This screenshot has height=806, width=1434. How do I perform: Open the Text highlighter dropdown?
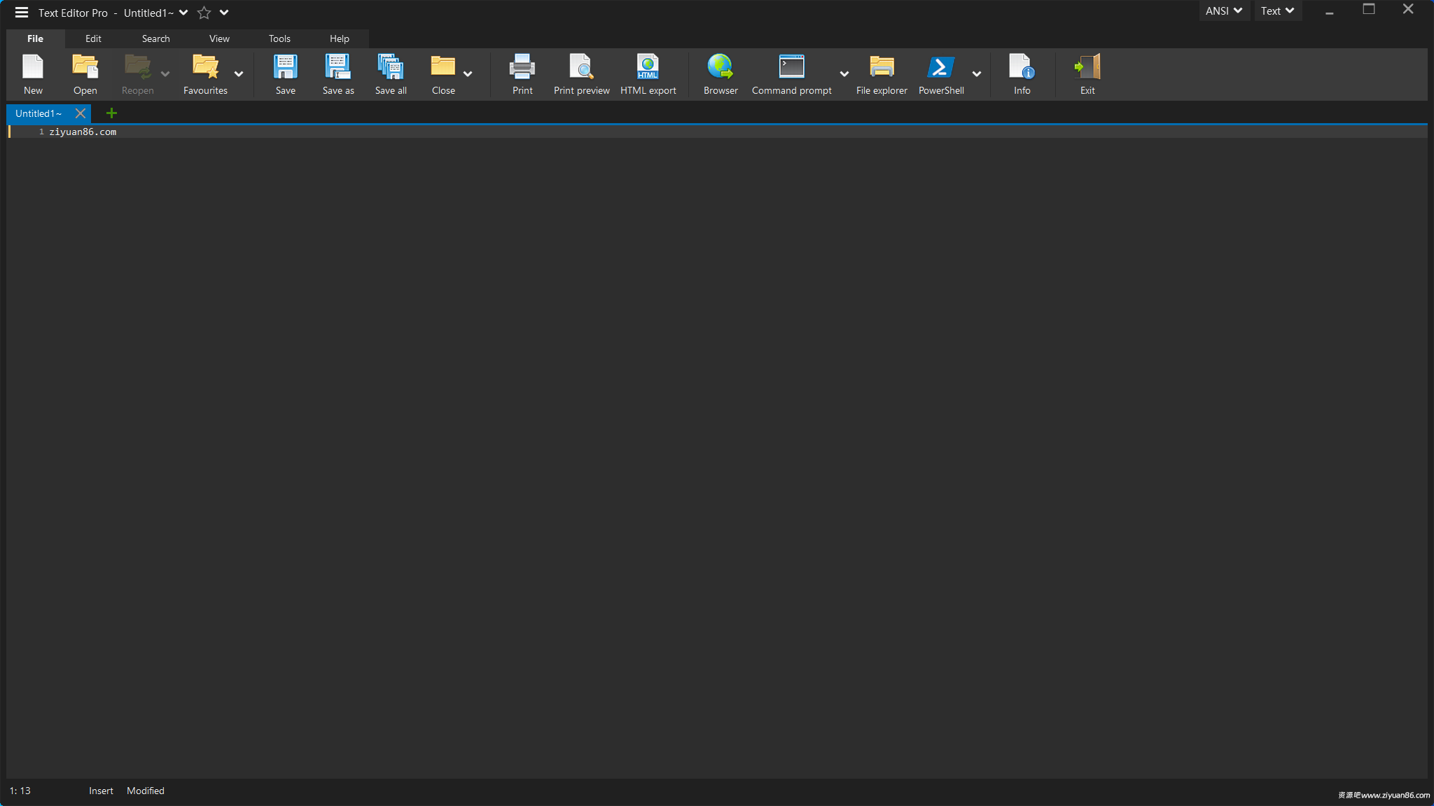click(1276, 10)
